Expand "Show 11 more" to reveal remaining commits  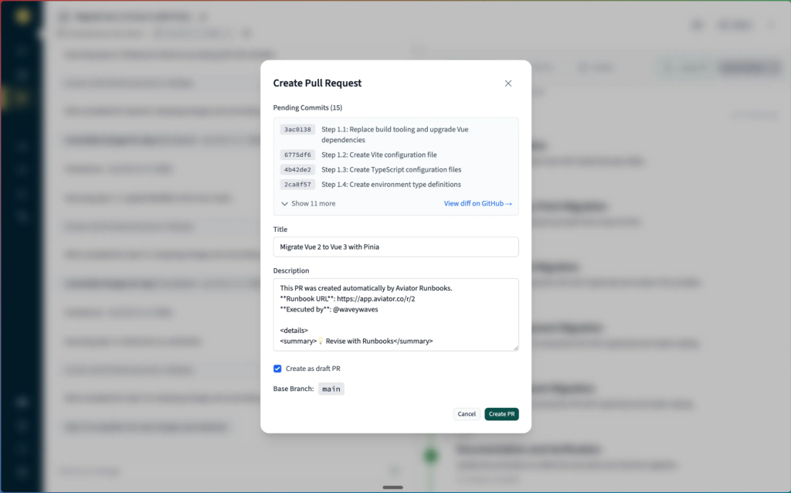pos(308,205)
